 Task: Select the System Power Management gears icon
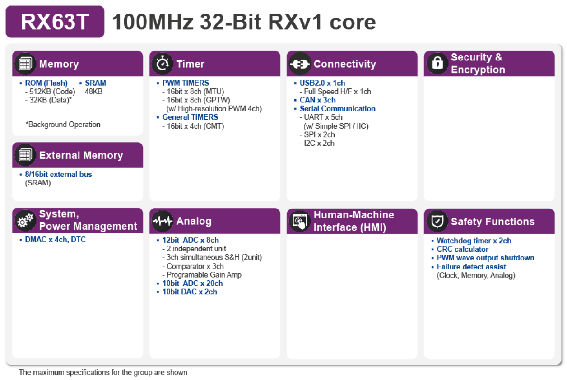point(26,220)
